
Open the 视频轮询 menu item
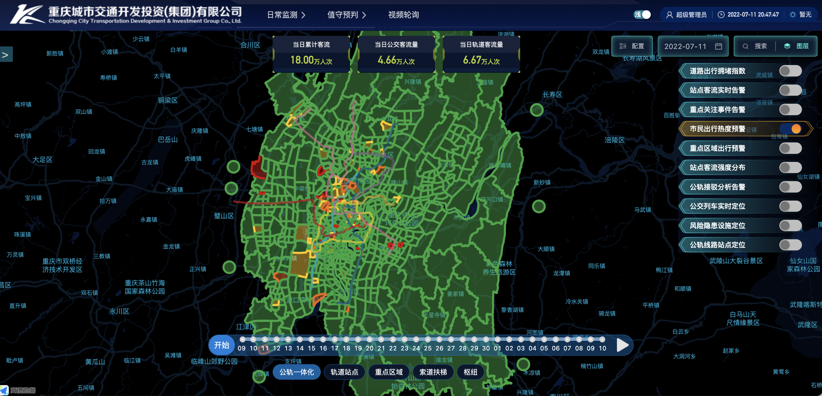(x=403, y=15)
